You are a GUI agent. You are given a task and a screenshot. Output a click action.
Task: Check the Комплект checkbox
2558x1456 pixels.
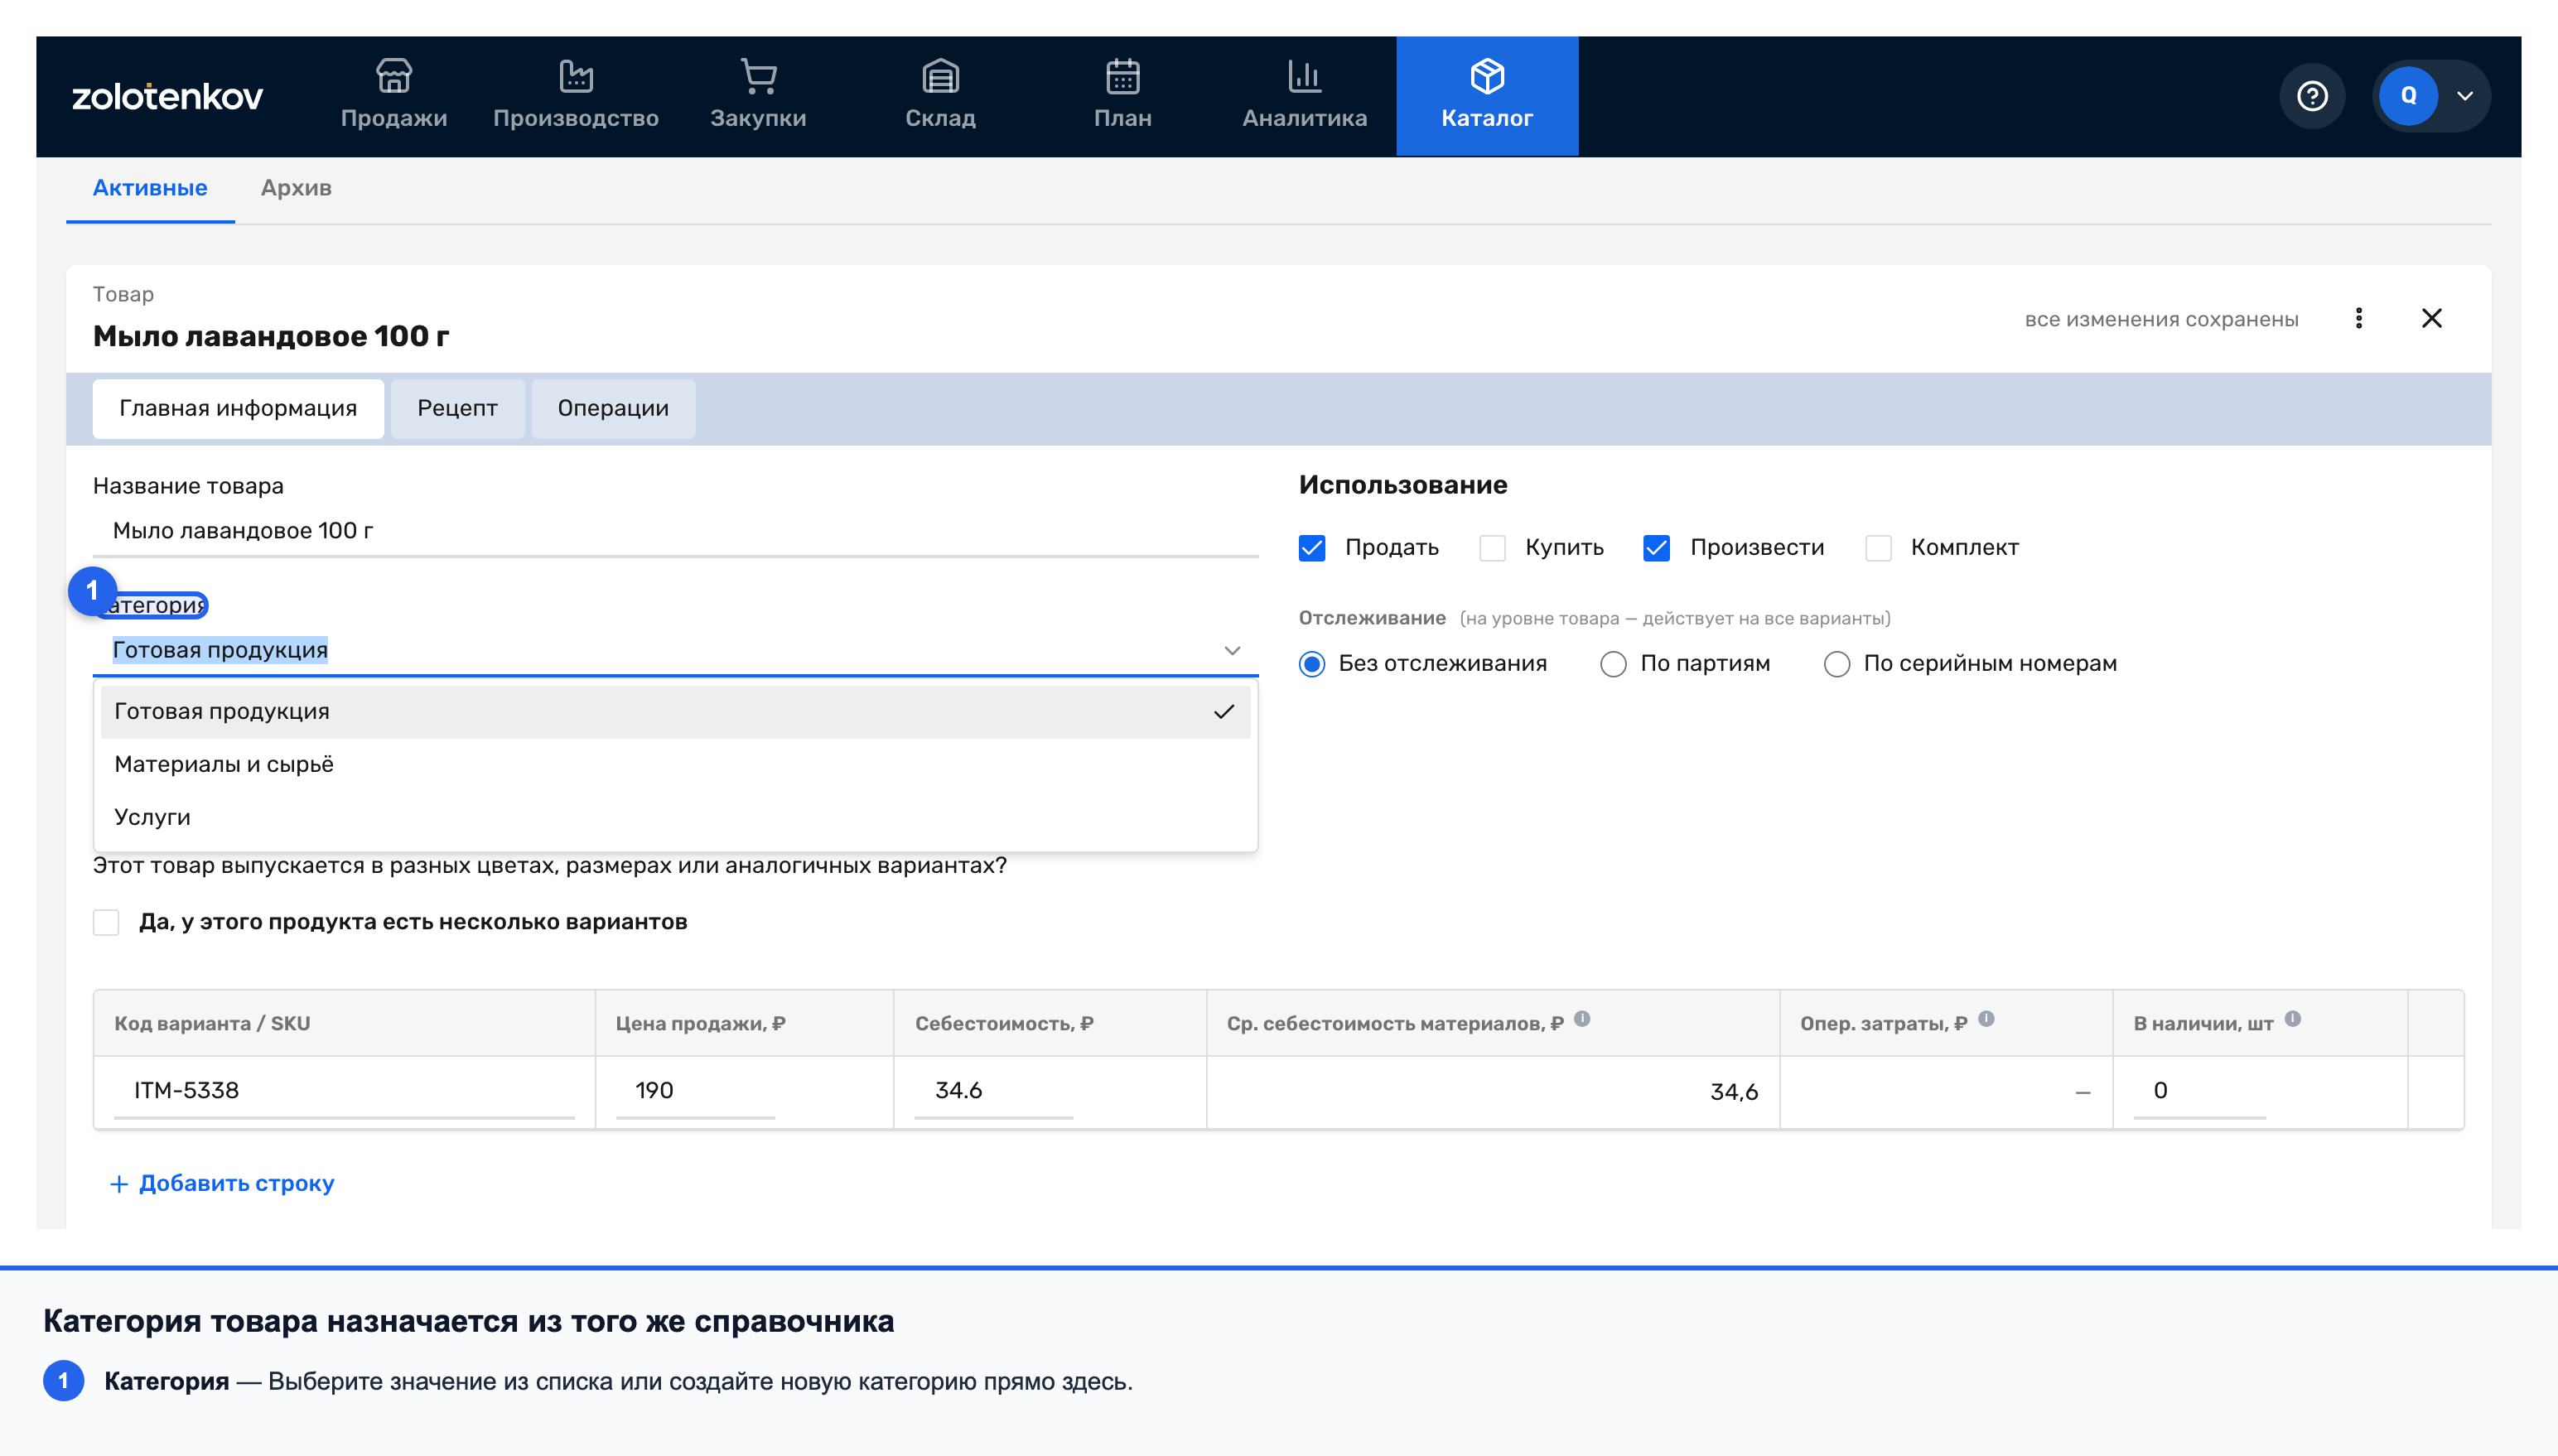click(x=1878, y=548)
